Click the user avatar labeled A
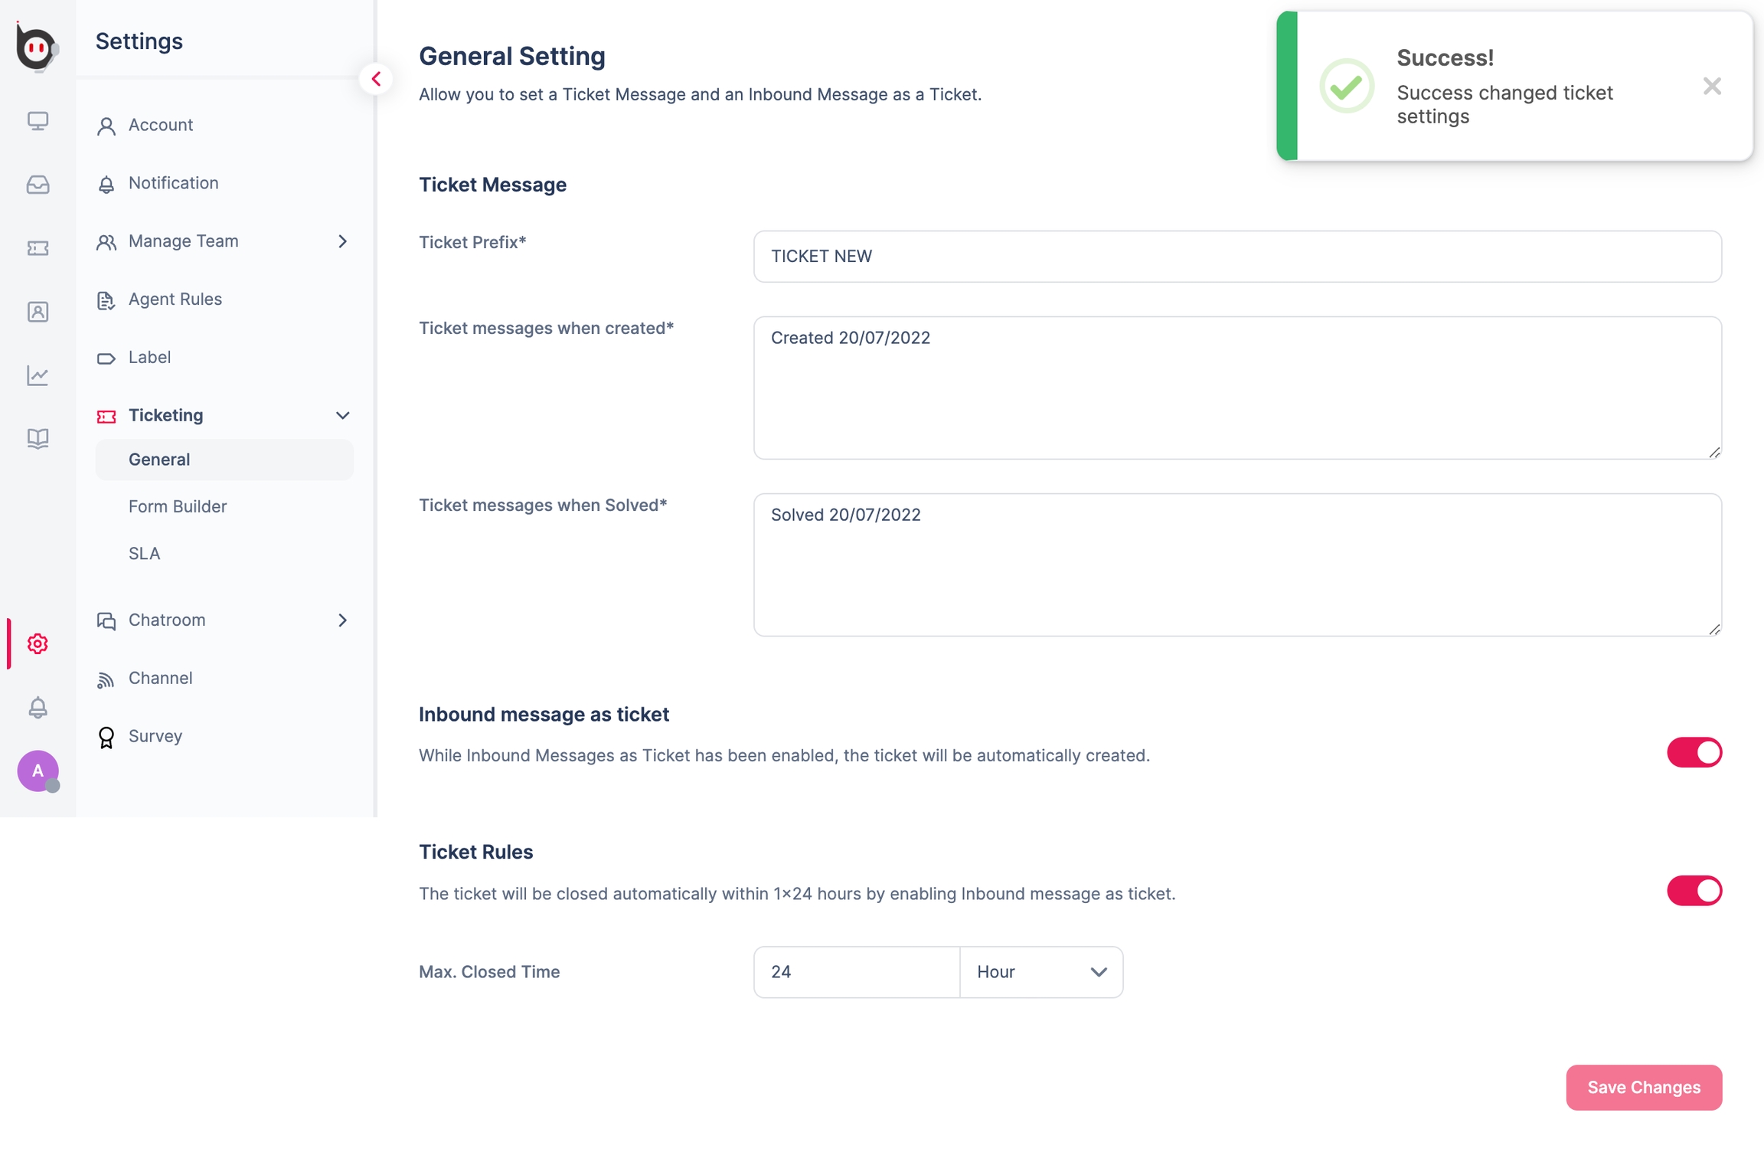Screen dimensions: 1764x1152 pos(38,771)
